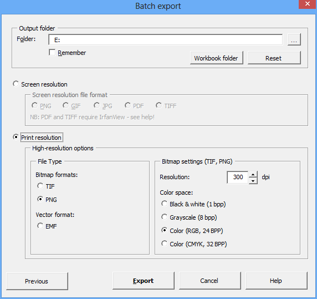Enable the Remember folder checkbox
The height and width of the screenshot is (299, 317).
[x=52, y=52]
